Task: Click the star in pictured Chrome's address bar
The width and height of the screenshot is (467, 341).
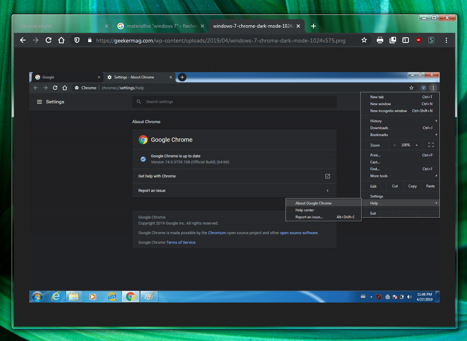Action: pos(411,88)
